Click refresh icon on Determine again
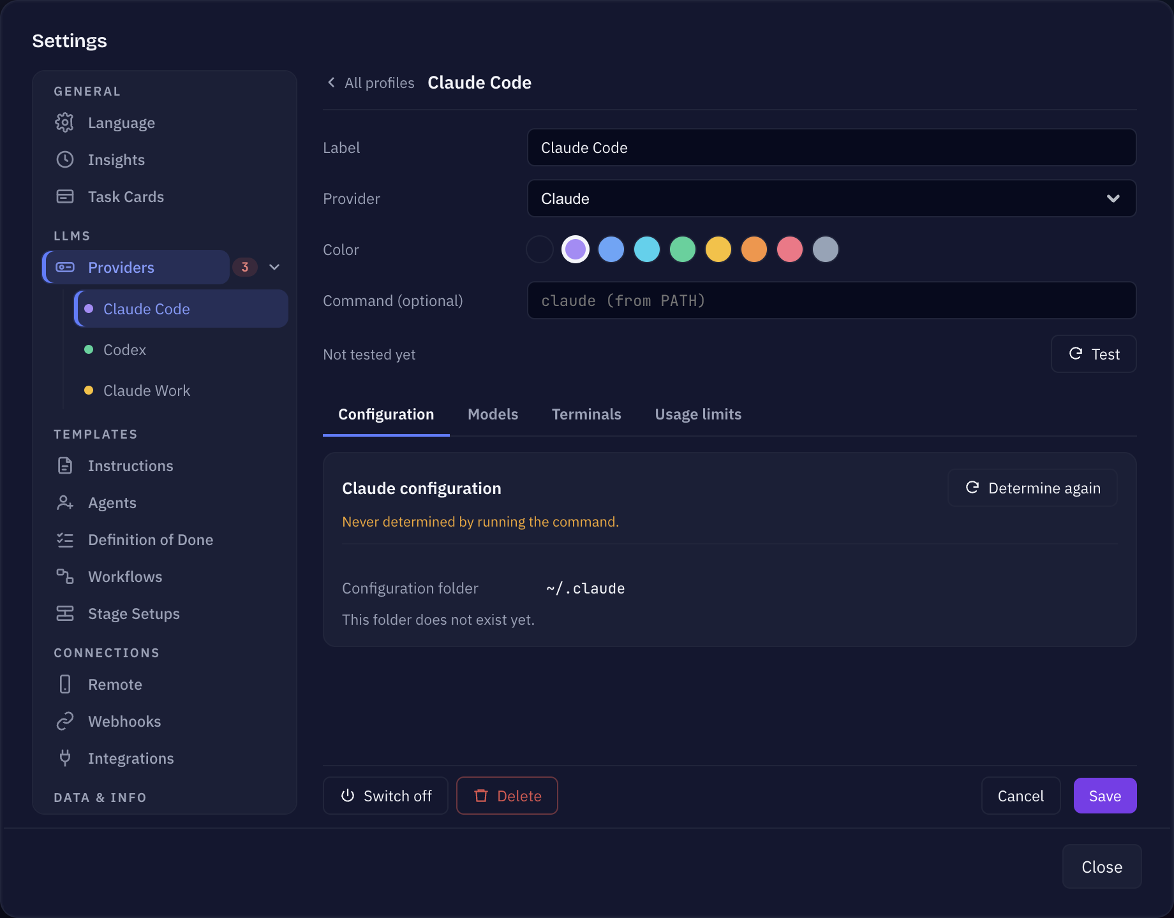1174x918 pixels. coord(972,488)
